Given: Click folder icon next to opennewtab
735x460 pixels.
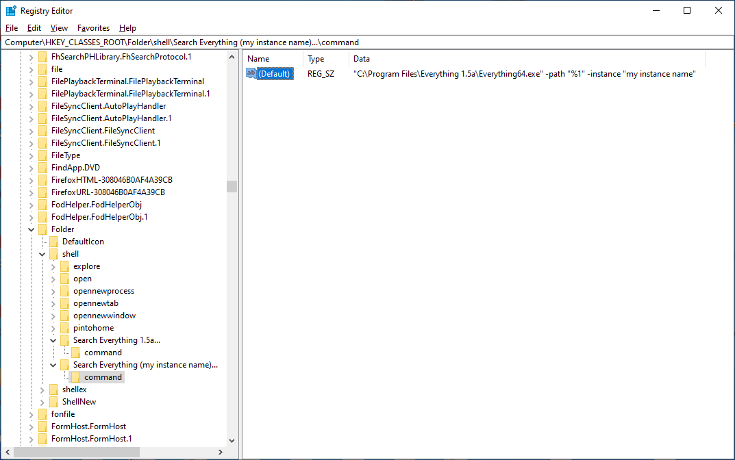Looking at the screenshot, I should pyautogui.click(x=64, y=303).
